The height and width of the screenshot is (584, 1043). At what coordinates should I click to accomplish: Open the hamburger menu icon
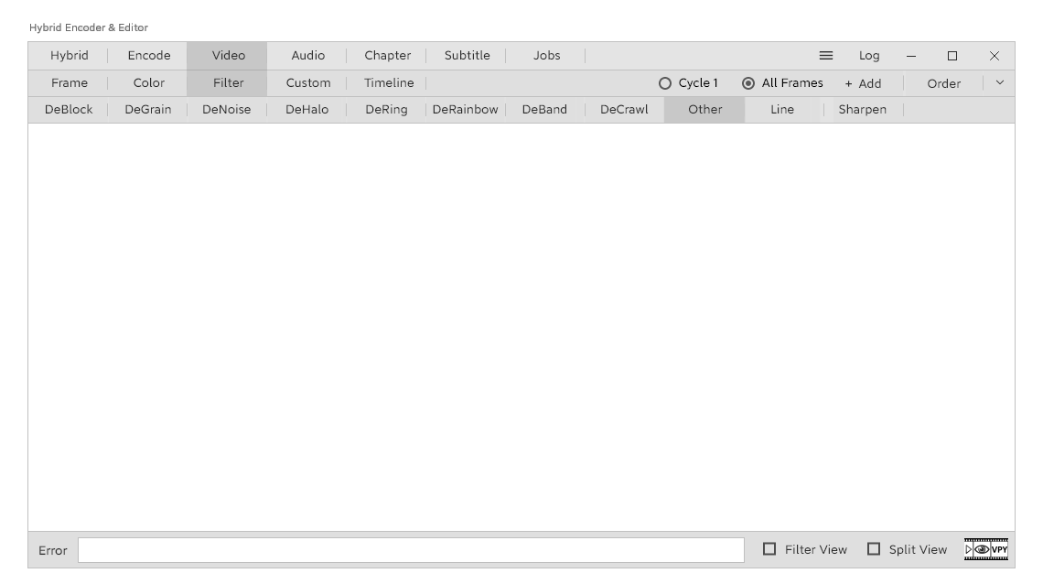point(825,56)
